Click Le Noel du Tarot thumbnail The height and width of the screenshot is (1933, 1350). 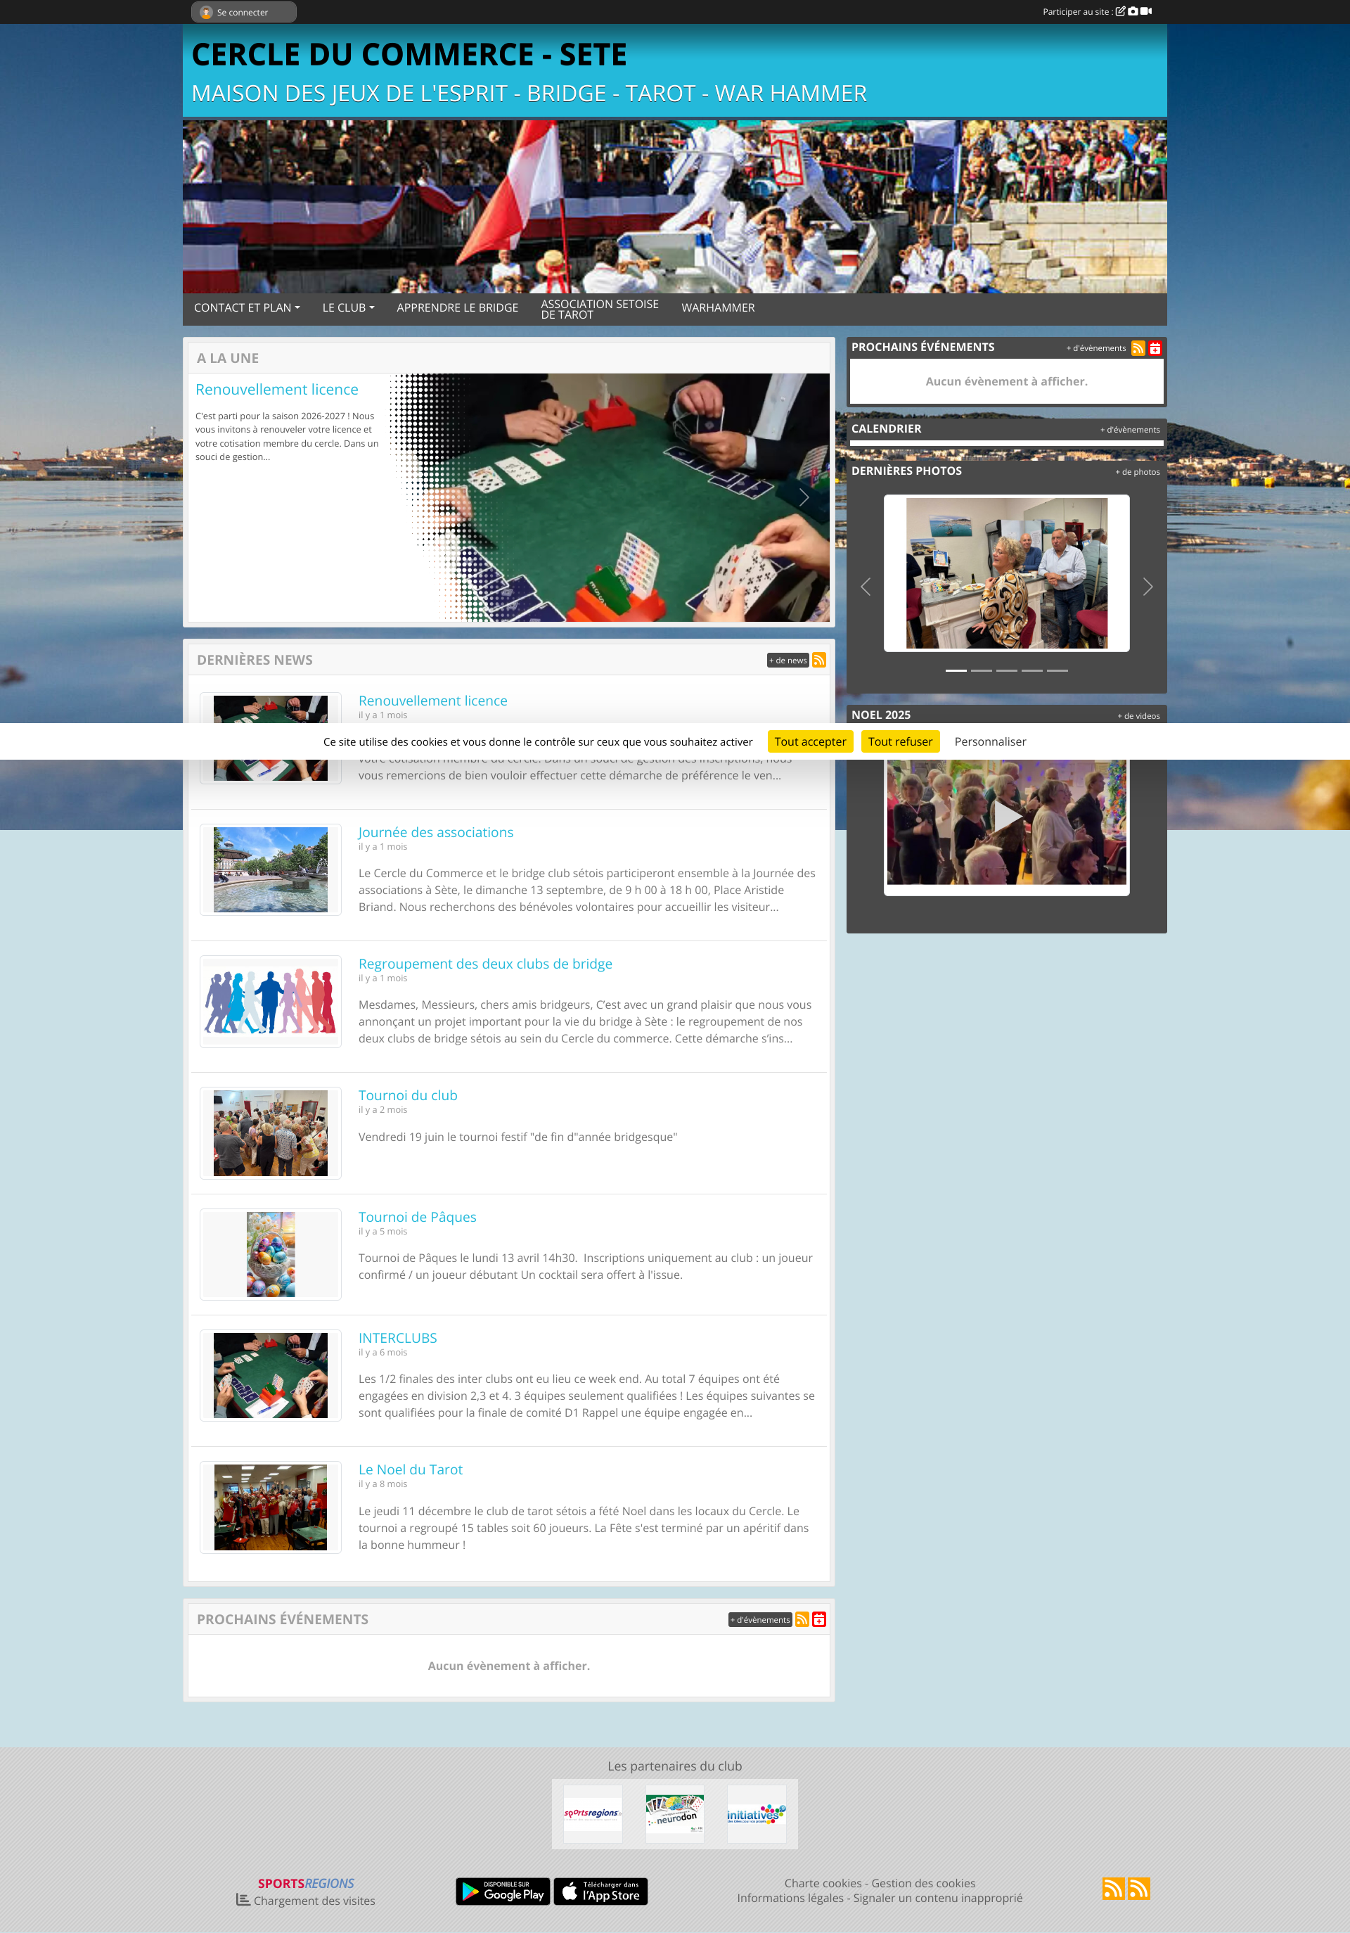coord(270,1507)
